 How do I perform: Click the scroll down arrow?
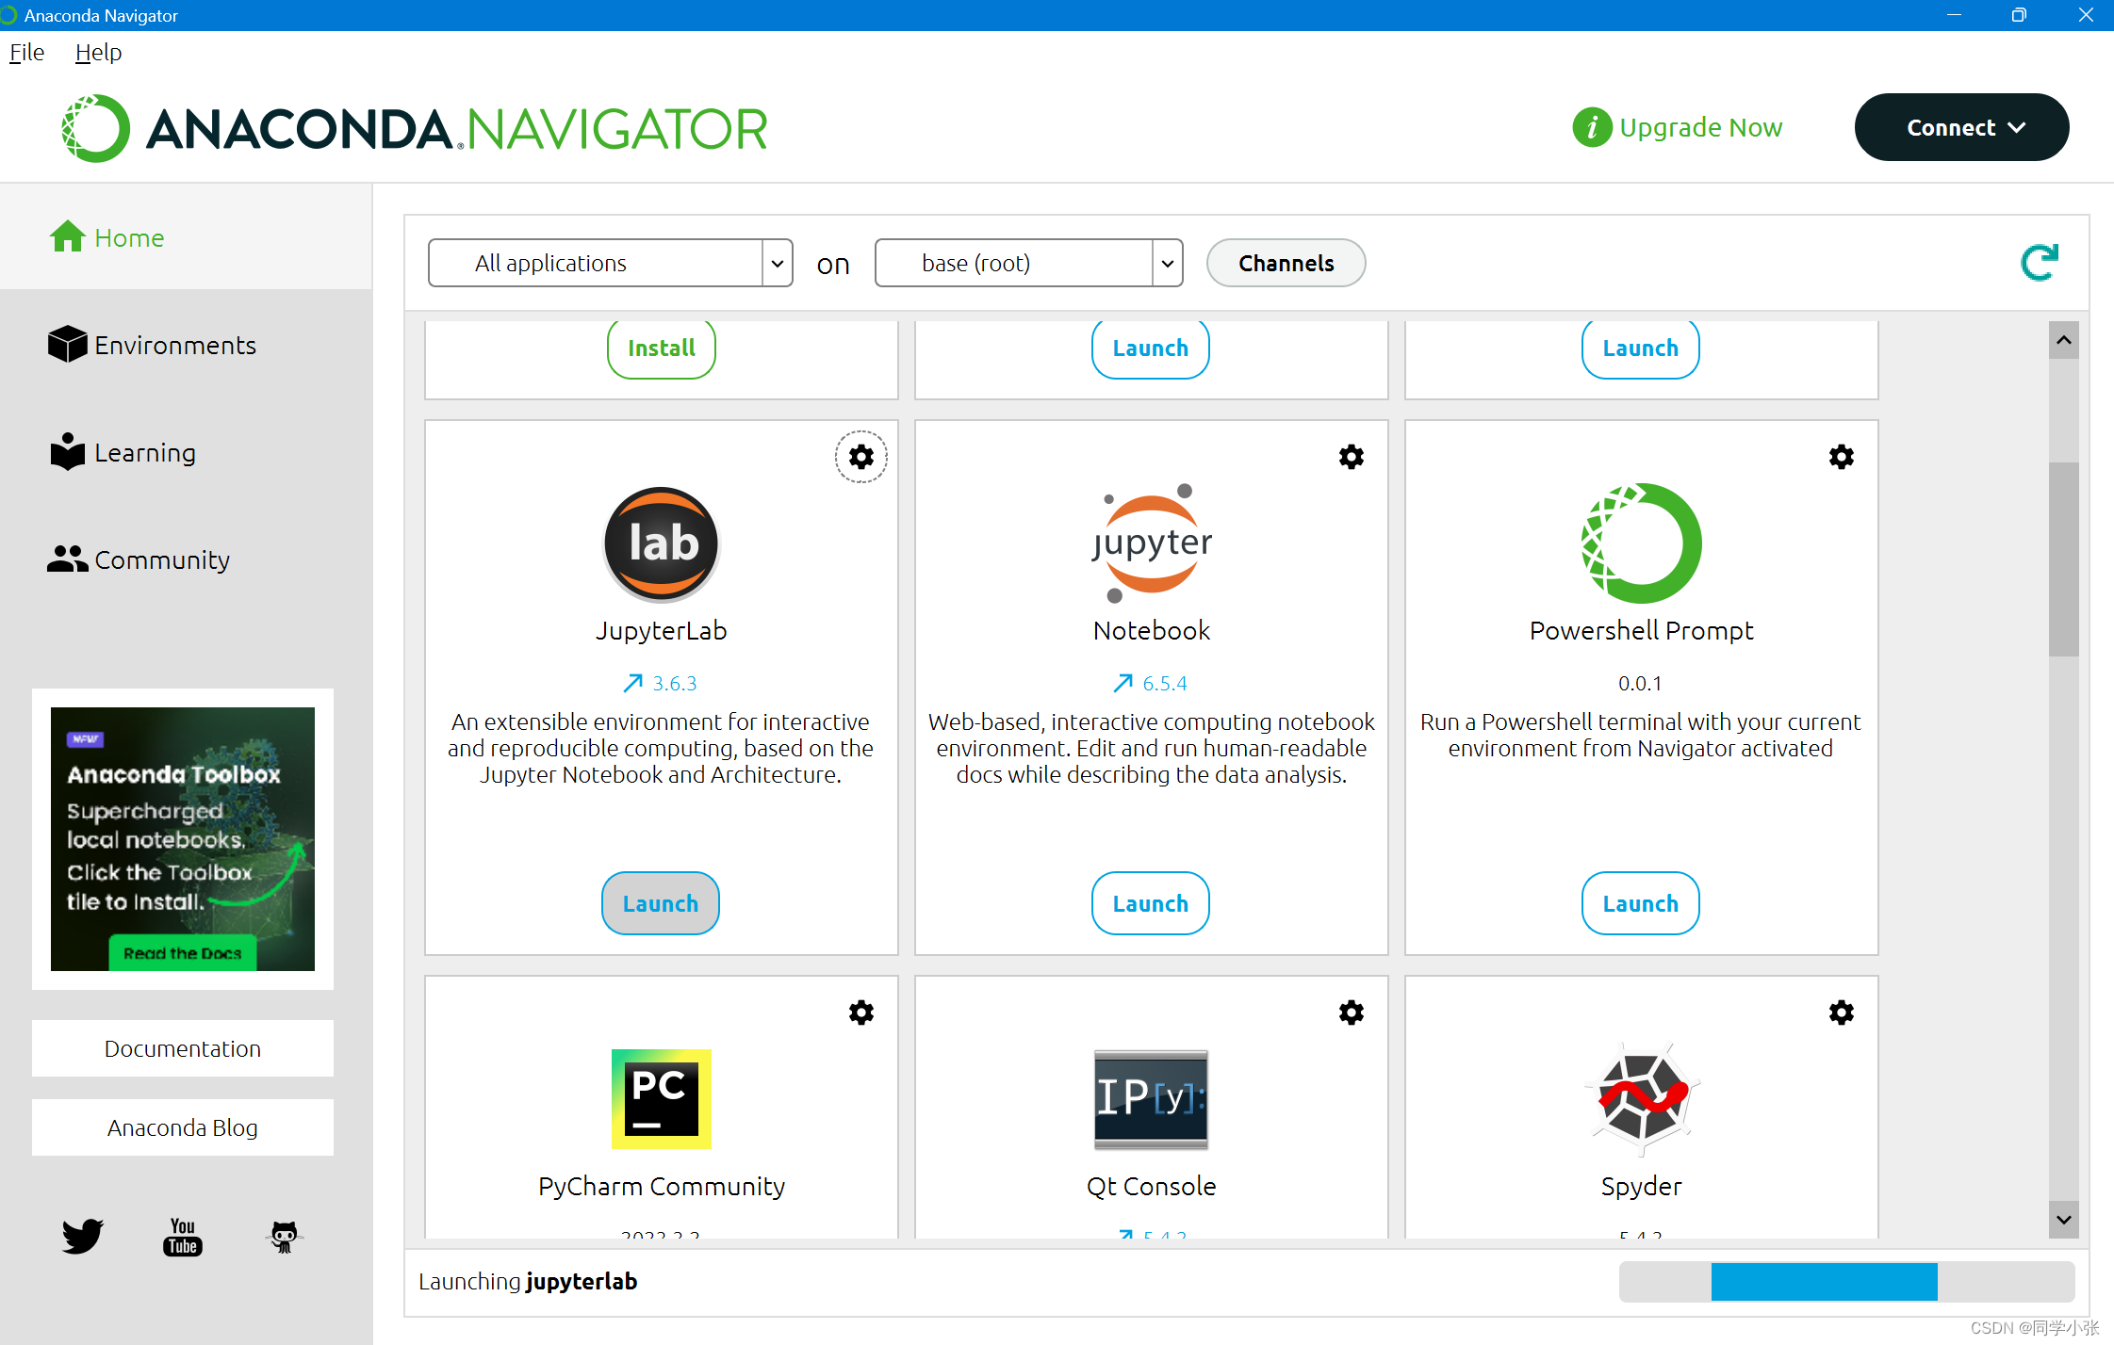coord(2064,1220)
